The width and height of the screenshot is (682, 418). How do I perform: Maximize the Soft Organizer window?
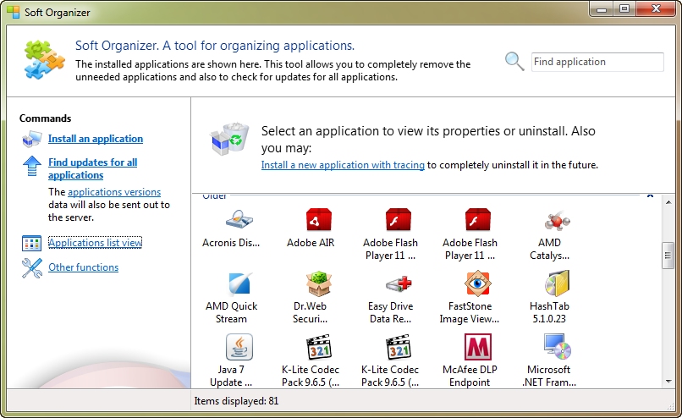coord(624,9)
